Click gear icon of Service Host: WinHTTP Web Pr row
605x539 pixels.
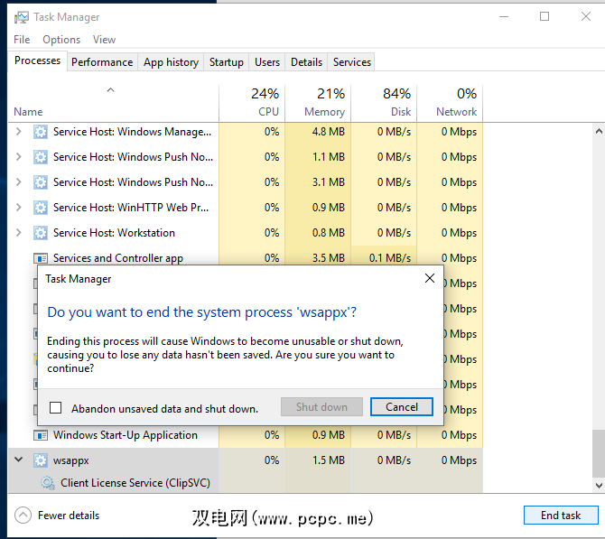[x=41, y=208]
